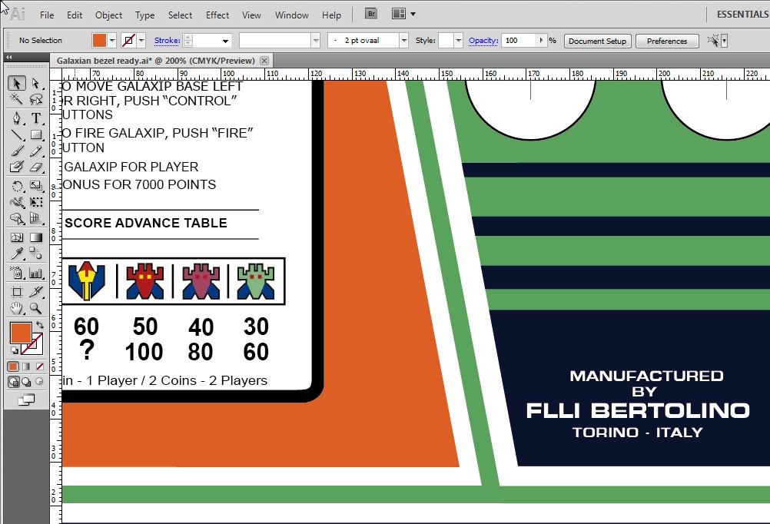Select the Gradient tool
Viewport: 770px width, 524px height.
36,237
